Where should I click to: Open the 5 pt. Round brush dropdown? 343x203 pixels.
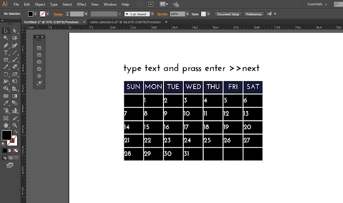point(152,14)
